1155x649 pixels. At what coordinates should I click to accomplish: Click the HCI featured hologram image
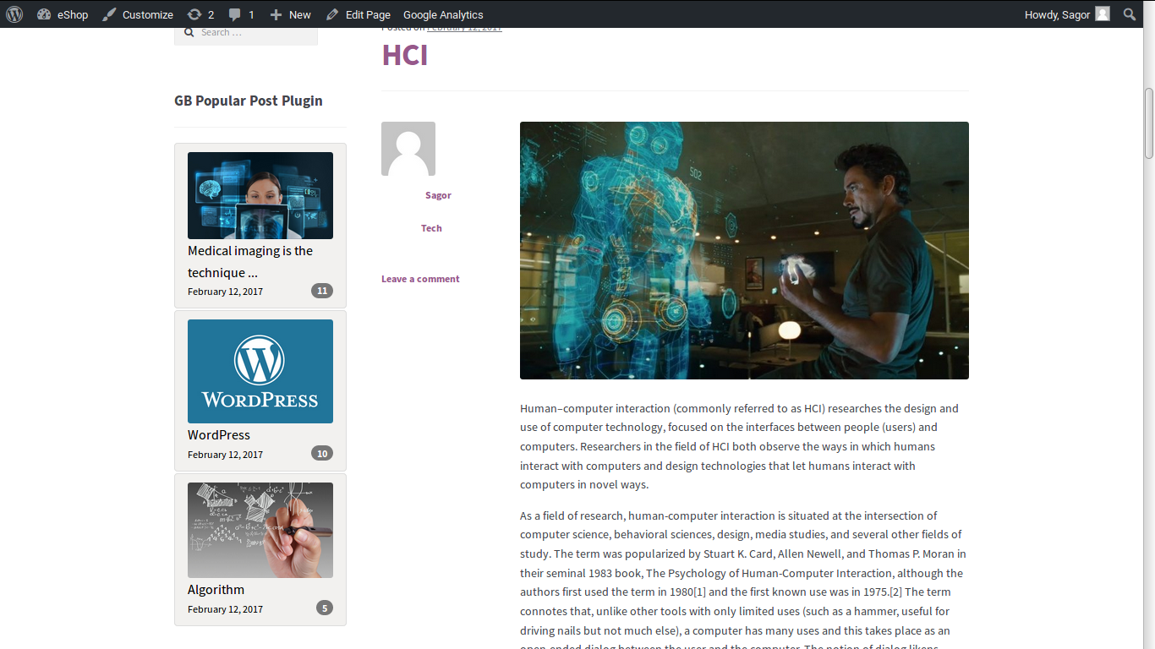(x=744, y=250)
